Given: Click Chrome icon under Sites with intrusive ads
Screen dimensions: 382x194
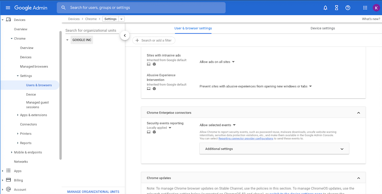Looking at the screenshot, I should click(x=154, y=64).
